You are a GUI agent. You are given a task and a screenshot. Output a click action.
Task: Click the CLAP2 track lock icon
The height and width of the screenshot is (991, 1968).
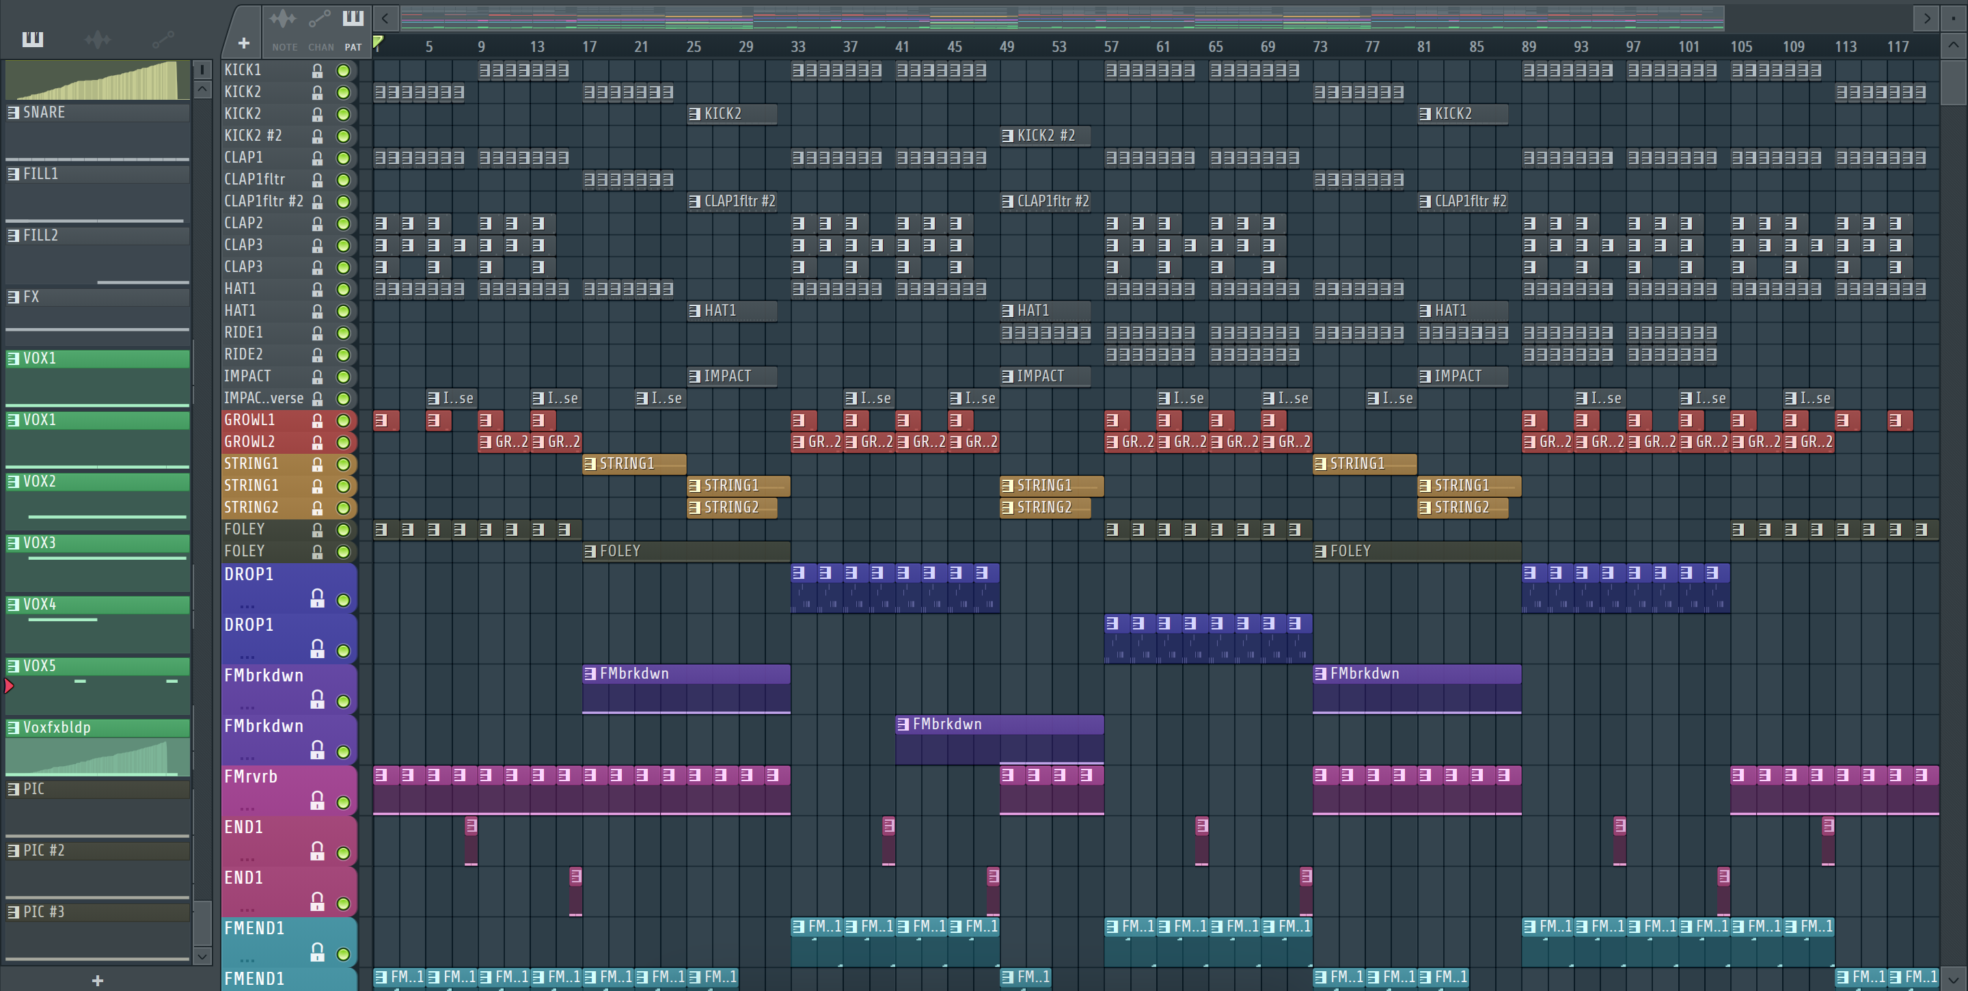[x=317, y=224]
